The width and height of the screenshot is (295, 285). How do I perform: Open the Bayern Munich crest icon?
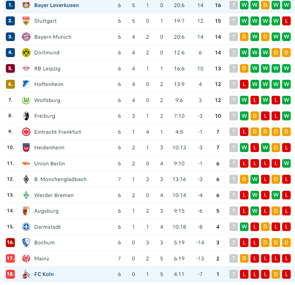26,37
